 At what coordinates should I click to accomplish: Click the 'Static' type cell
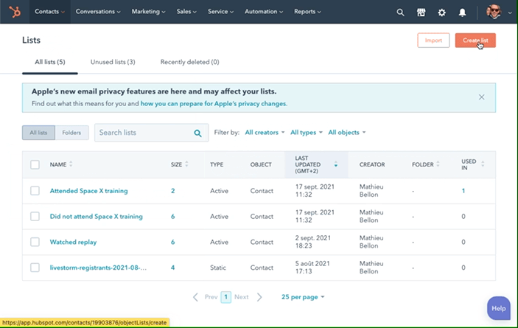tap(218, 268)
